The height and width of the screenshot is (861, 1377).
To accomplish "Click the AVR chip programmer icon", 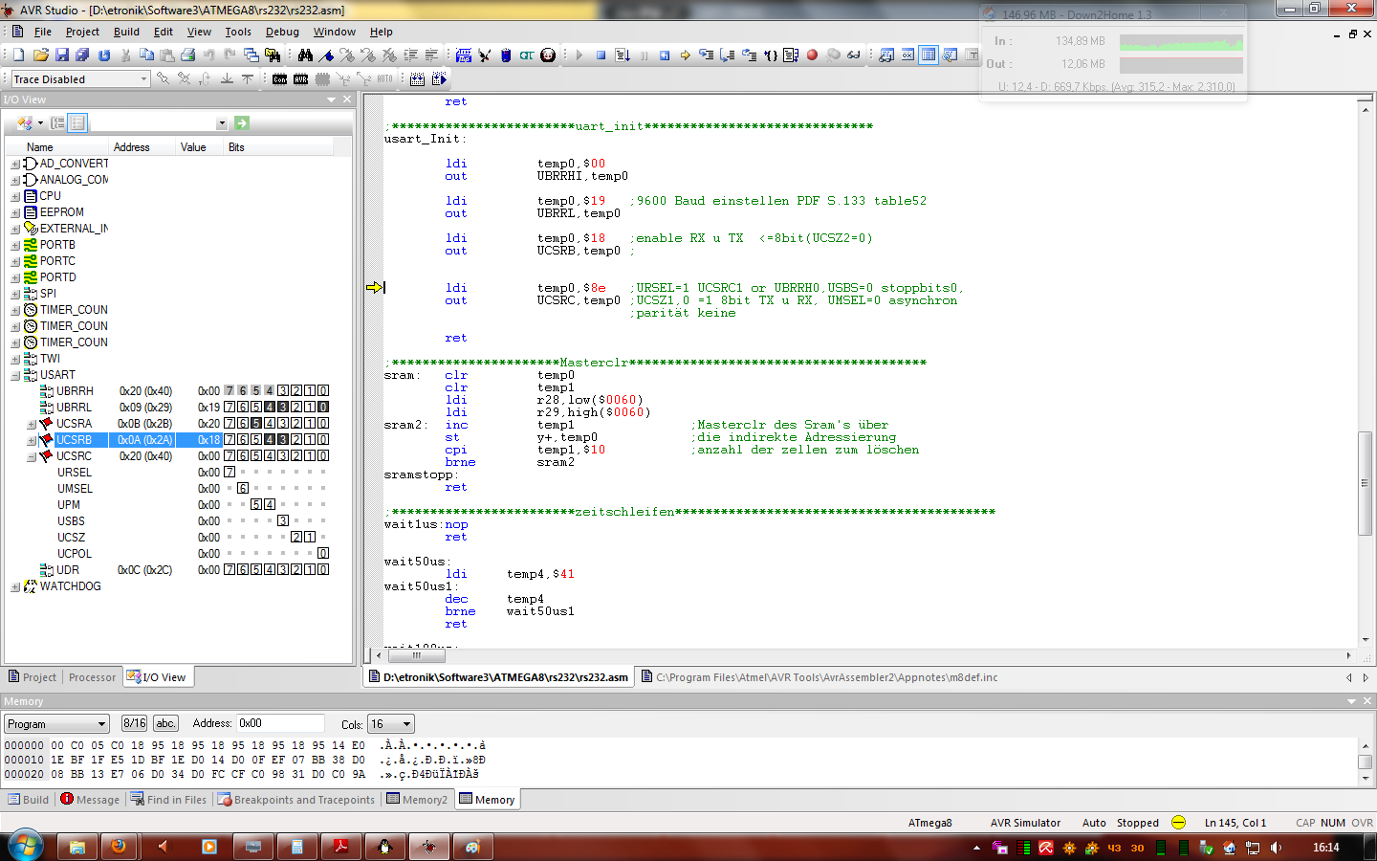I will [x=301, y=79].
